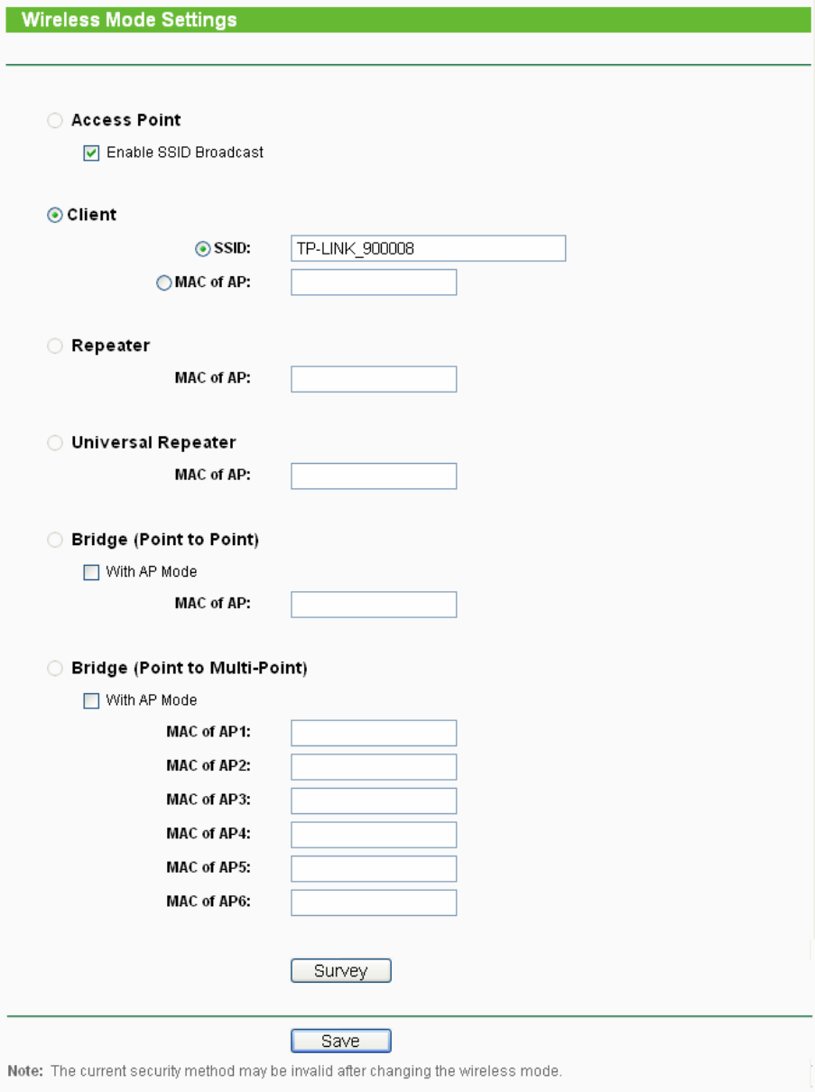Enable With AP Mode for Multi-Point bridge
Viewport: 815px width, 1092px height.
[91, 700]
